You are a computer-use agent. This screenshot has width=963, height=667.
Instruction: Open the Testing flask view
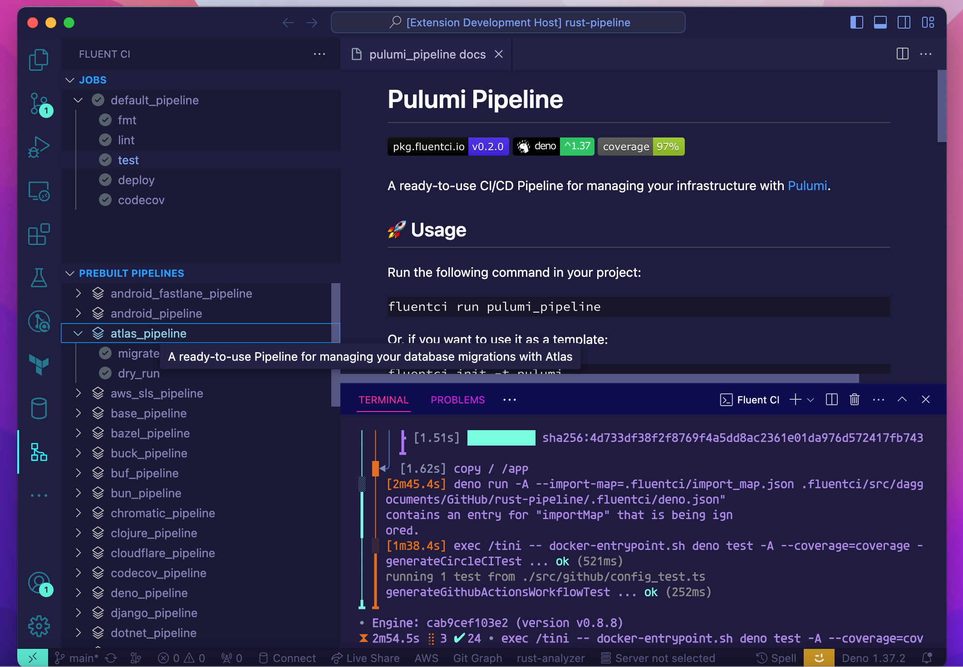point(39,278)
